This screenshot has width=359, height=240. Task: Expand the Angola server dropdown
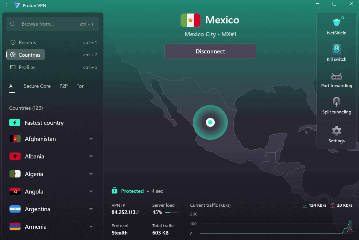[x=91, y=192]
